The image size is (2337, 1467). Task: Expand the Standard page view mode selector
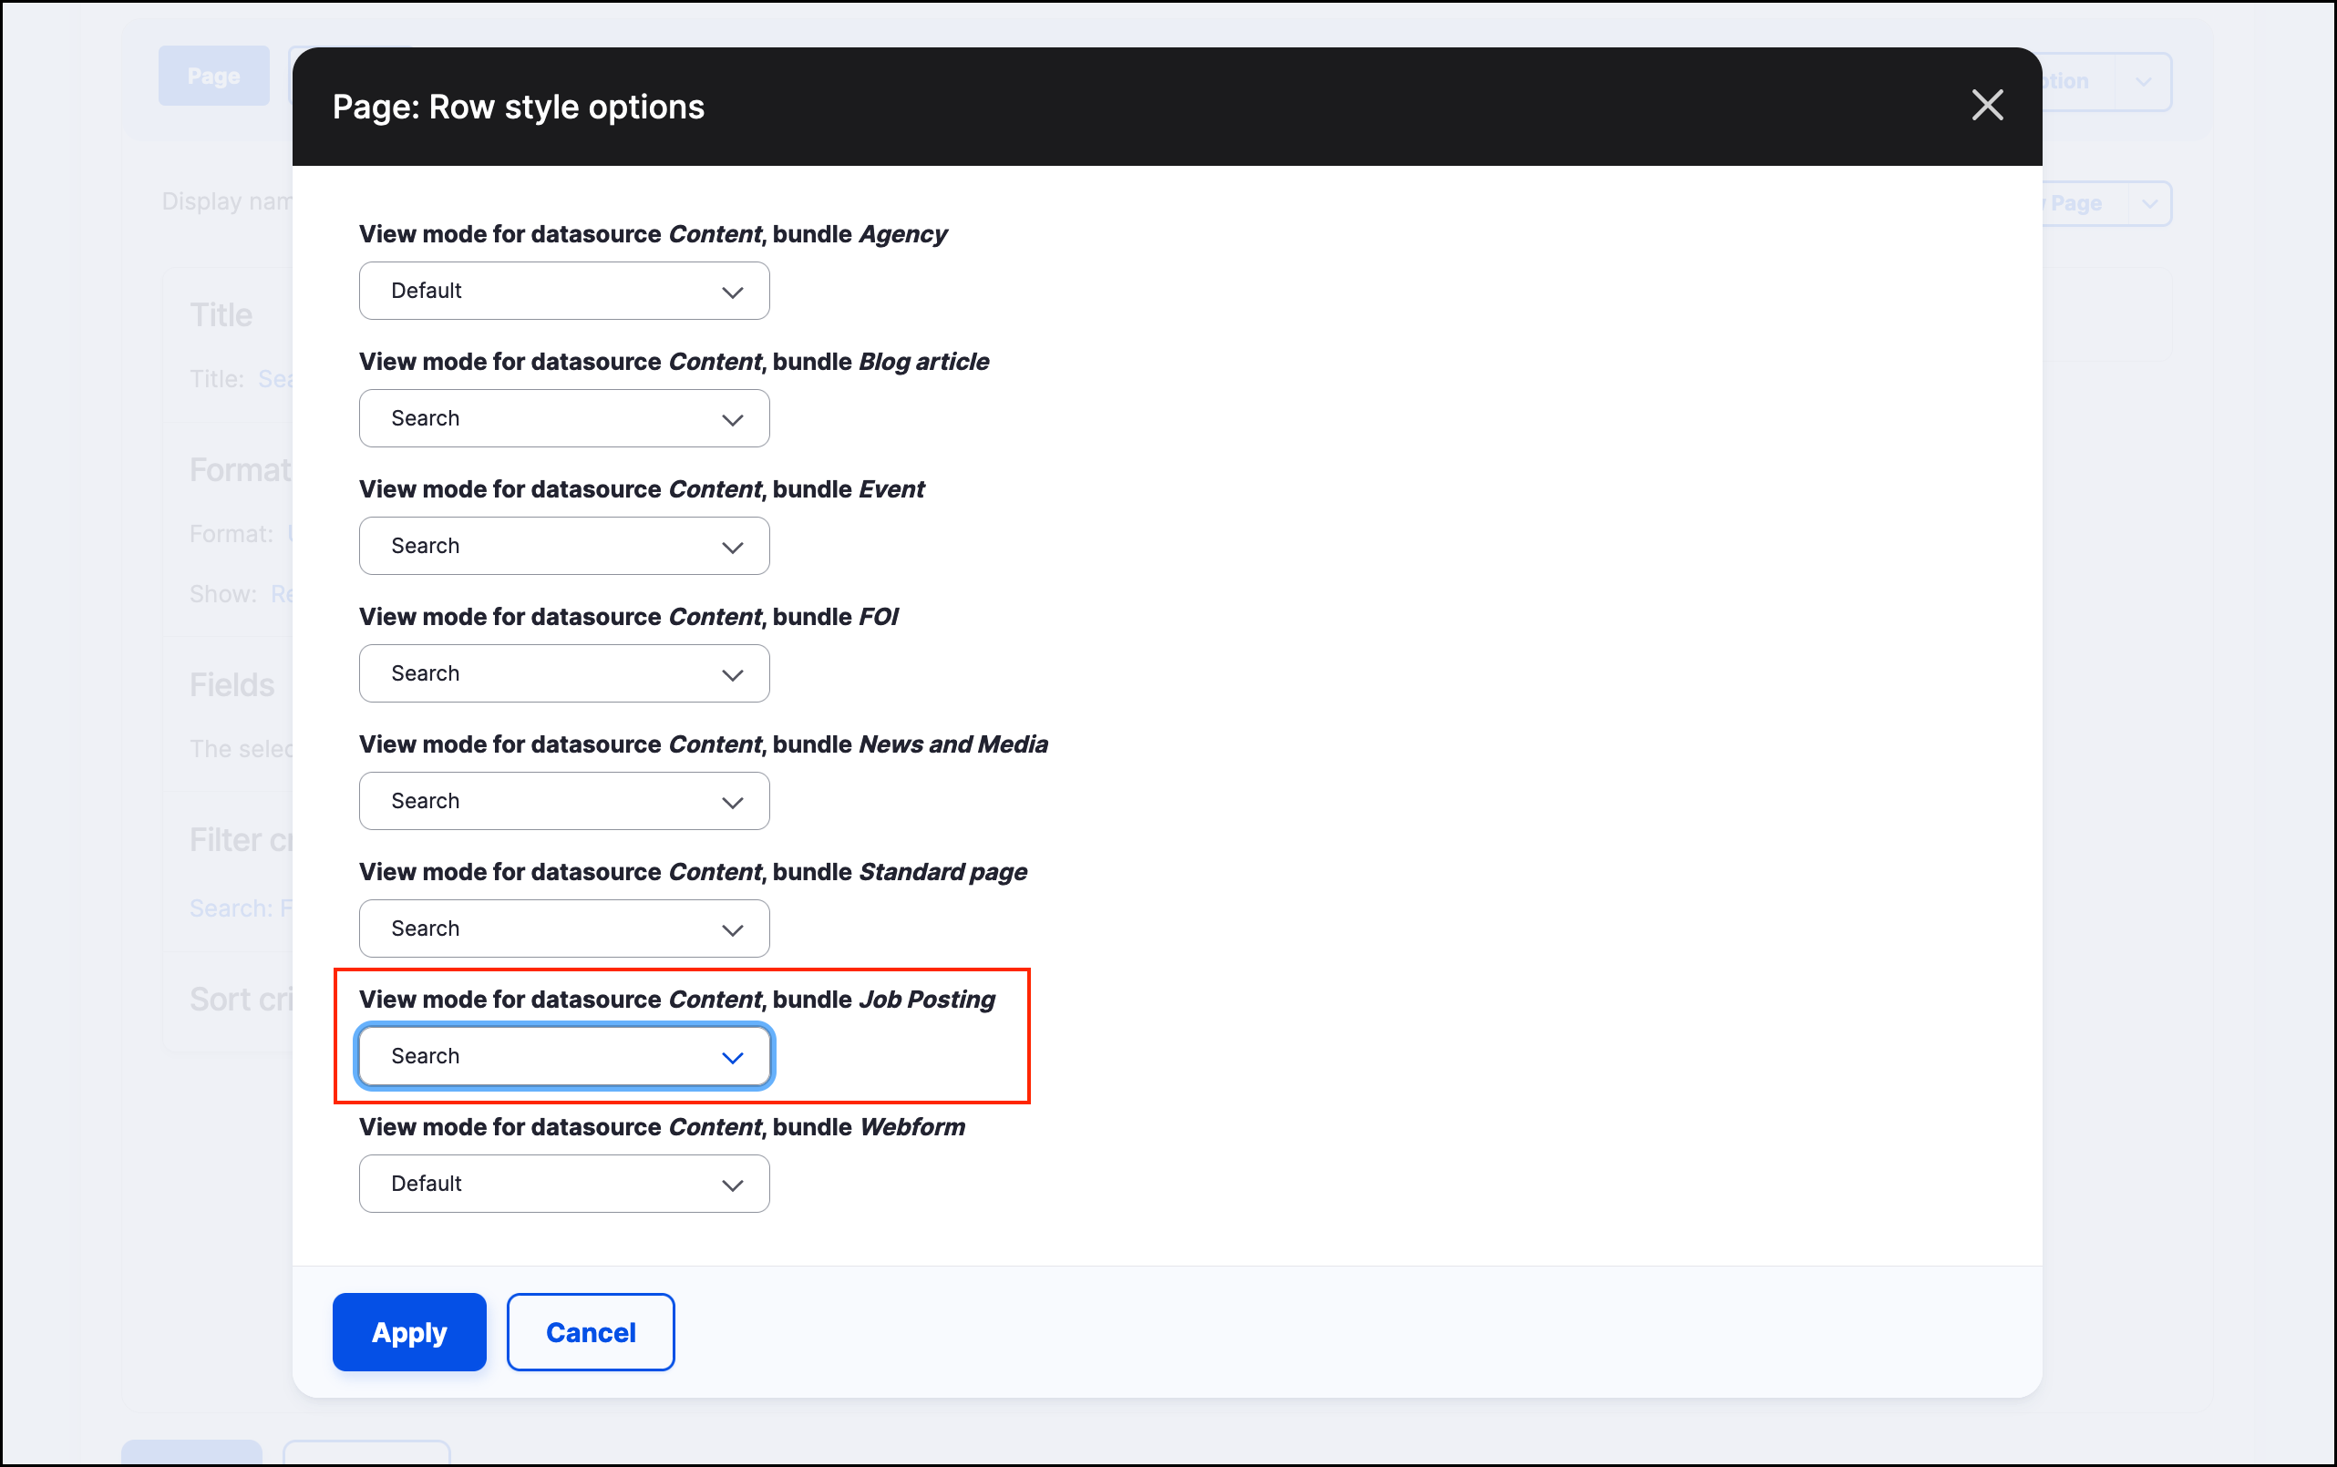563,928
